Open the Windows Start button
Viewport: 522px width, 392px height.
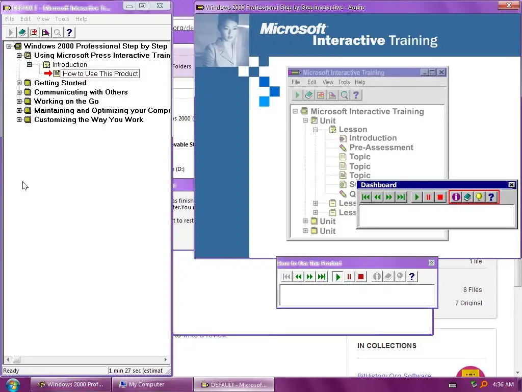coord(13,385)
